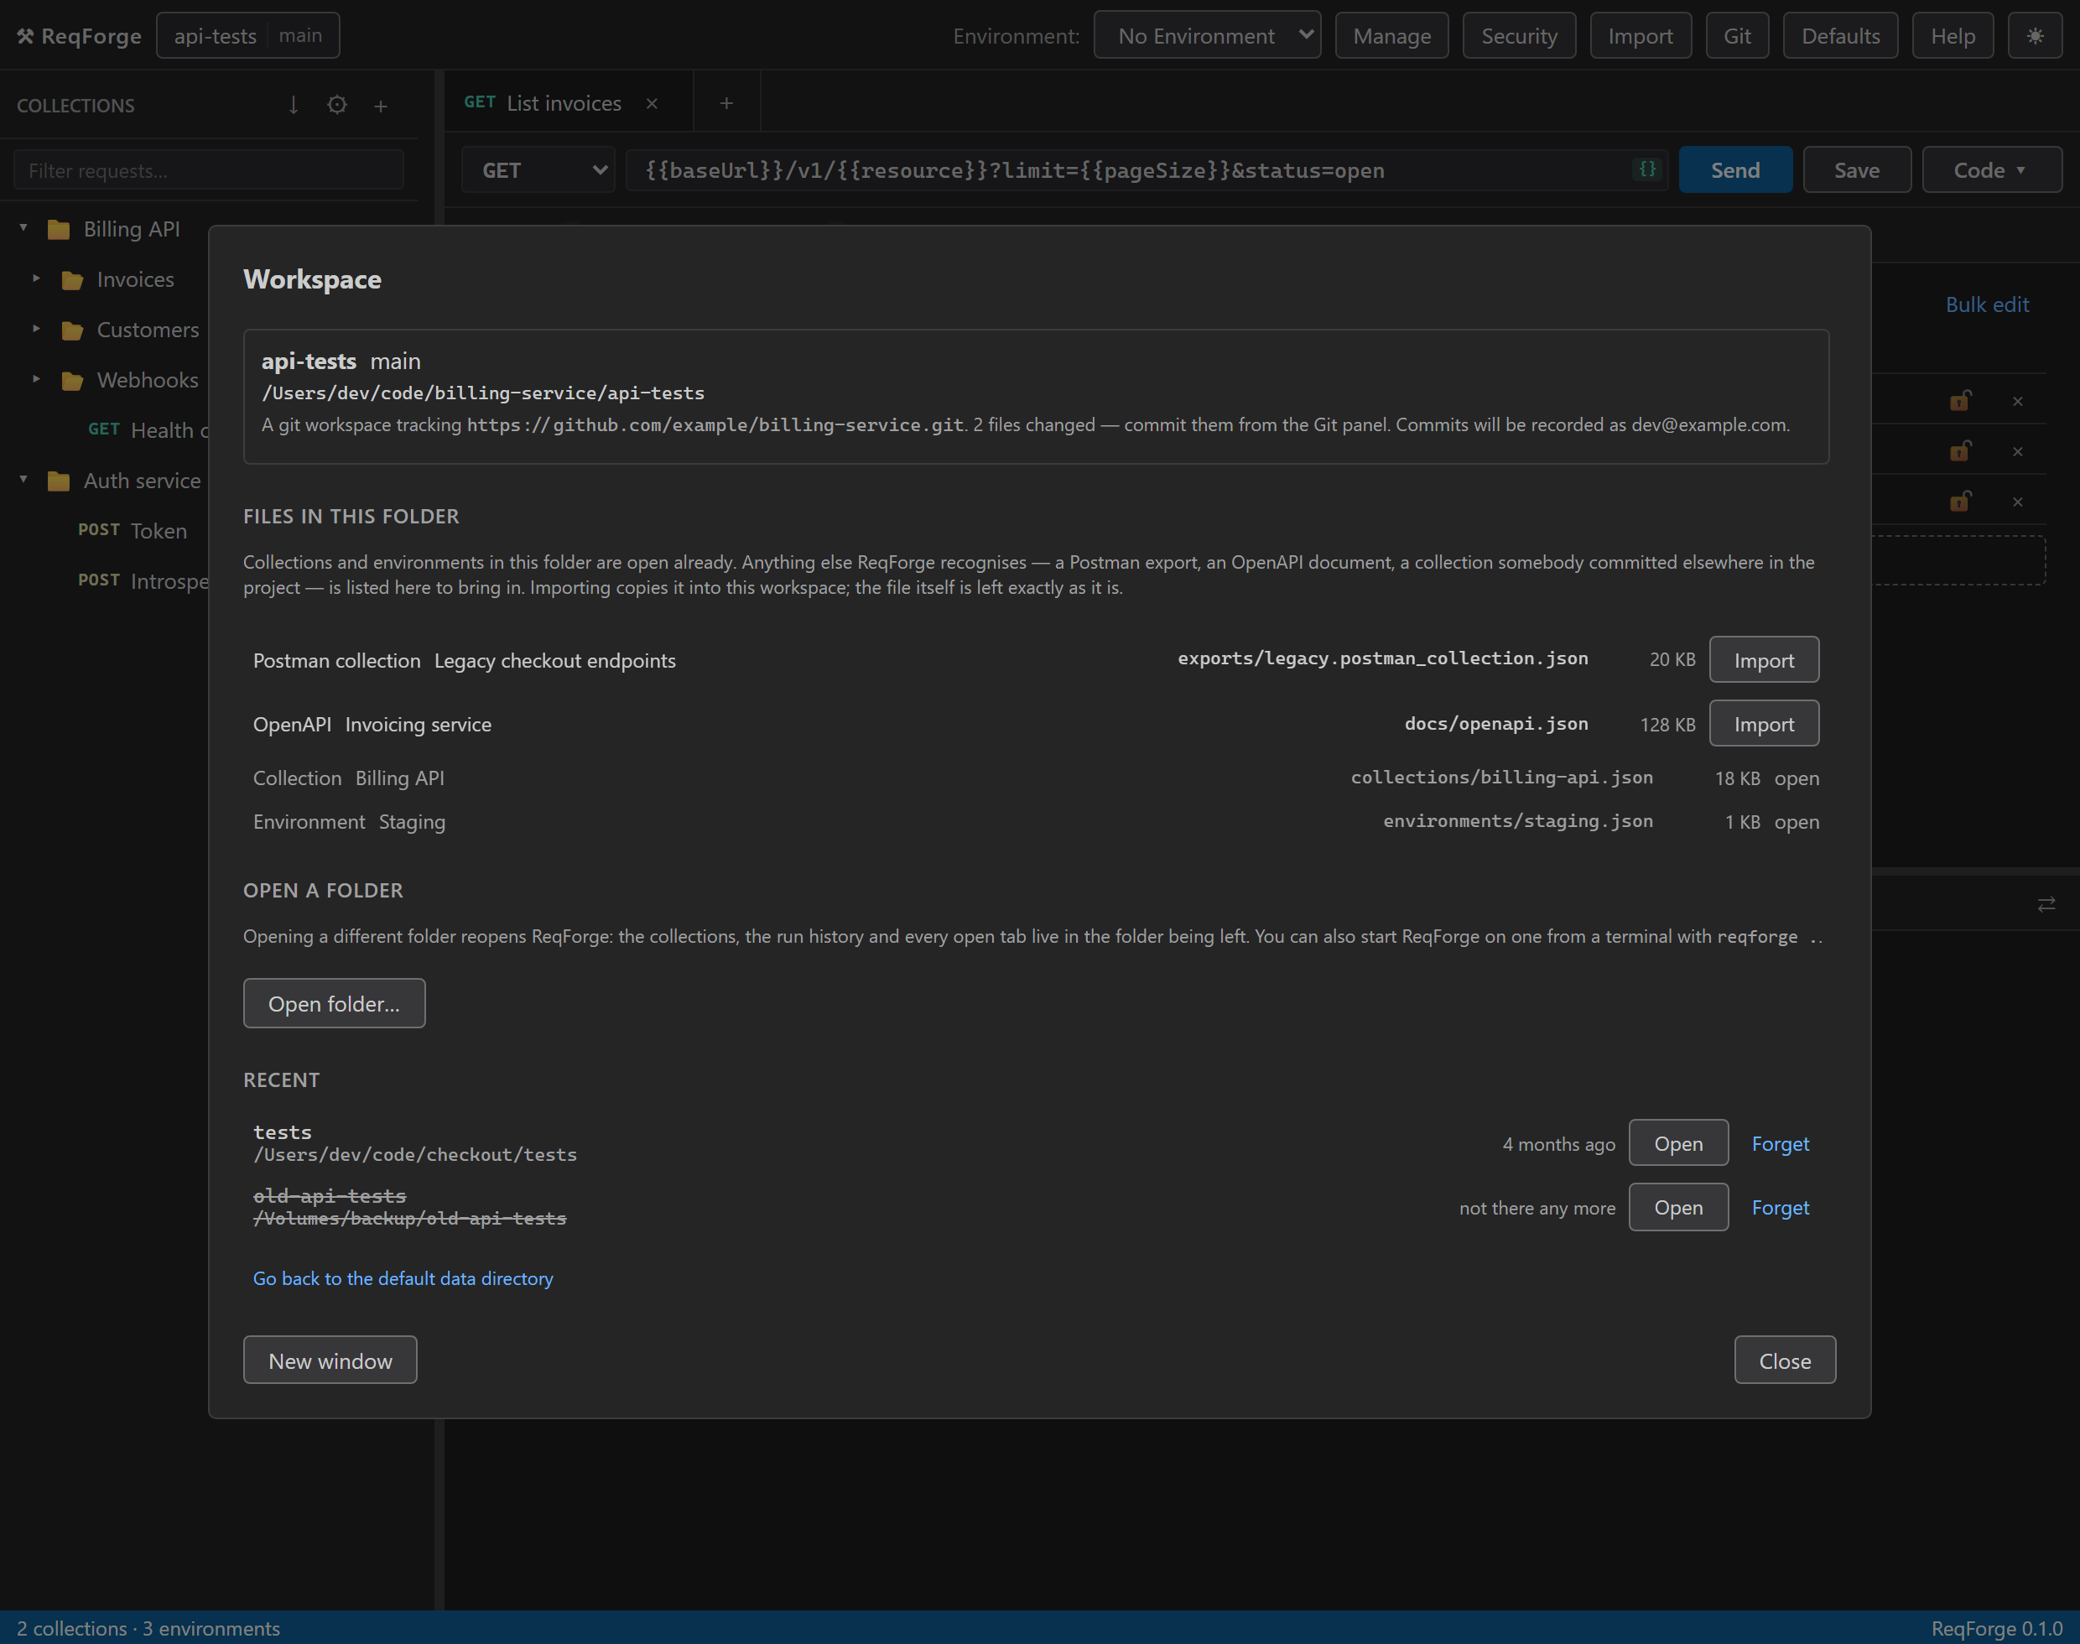Click the api-tests main workspace button
Viewport: 2080px width, 1644px height.
click(247, 35)
